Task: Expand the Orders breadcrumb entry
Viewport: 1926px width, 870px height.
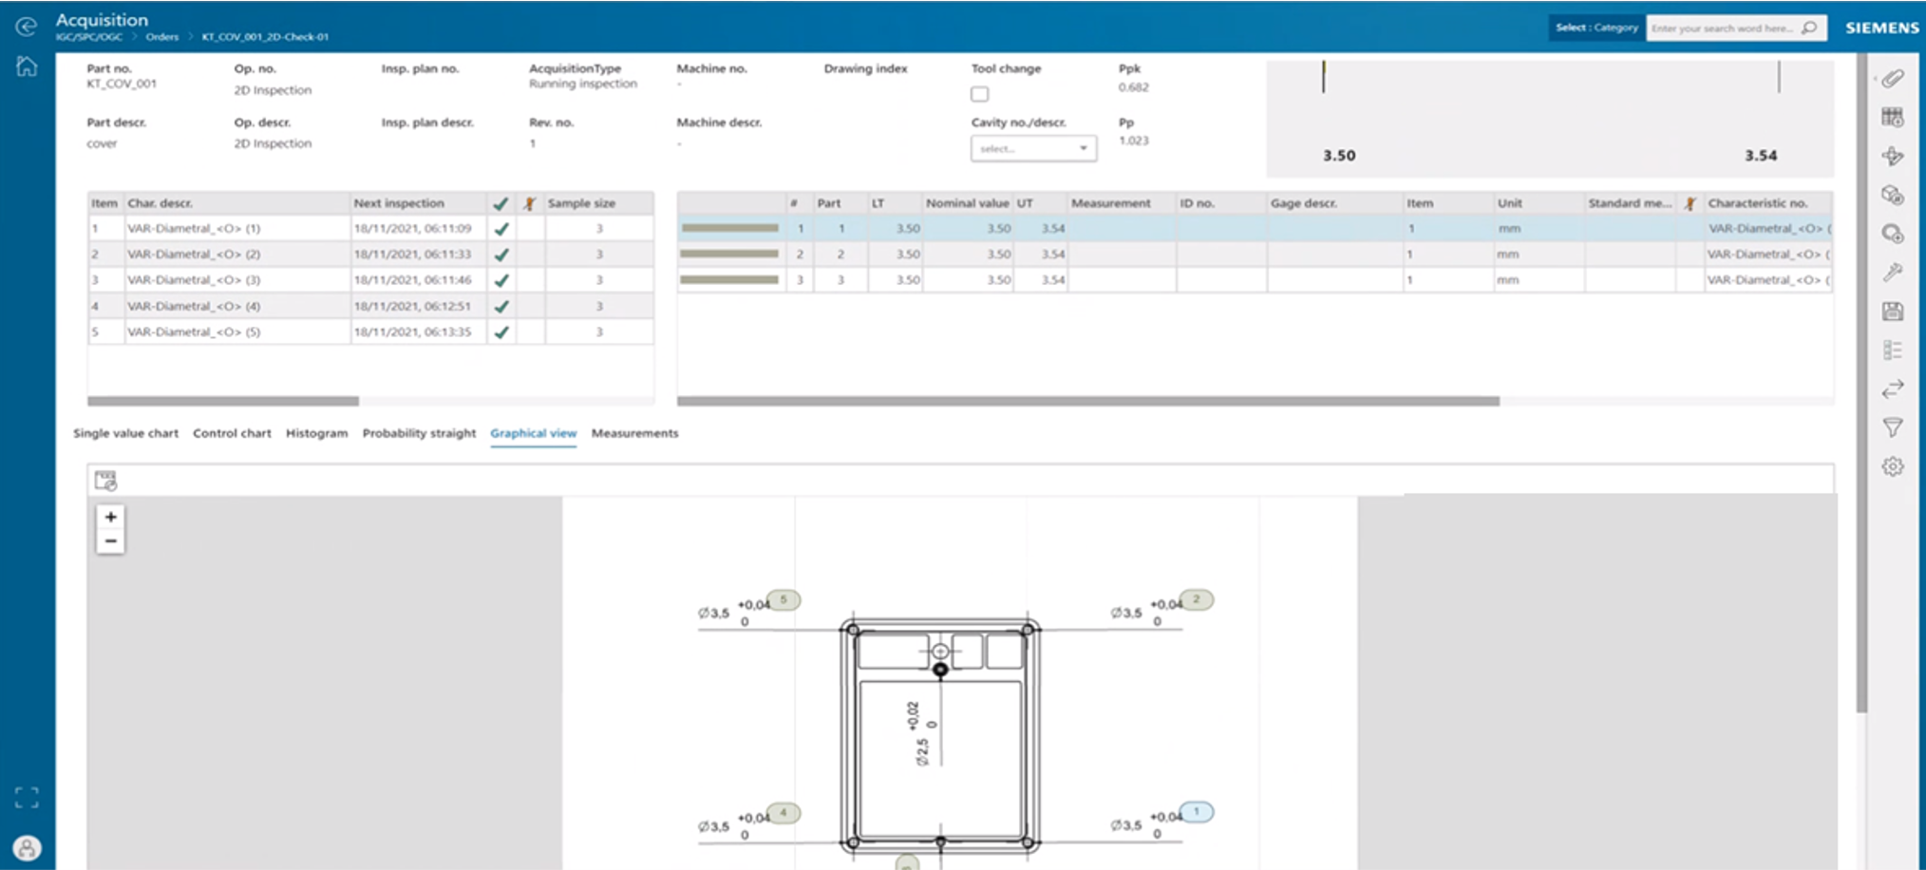Action: pos(161,37)
